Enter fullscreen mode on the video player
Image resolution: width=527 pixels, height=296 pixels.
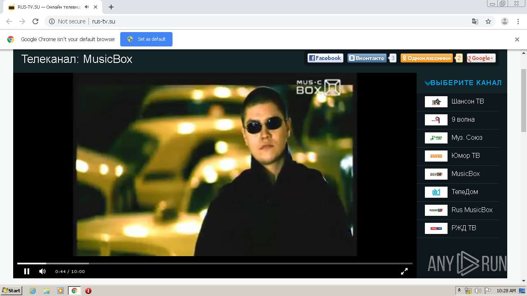[404, 271]
